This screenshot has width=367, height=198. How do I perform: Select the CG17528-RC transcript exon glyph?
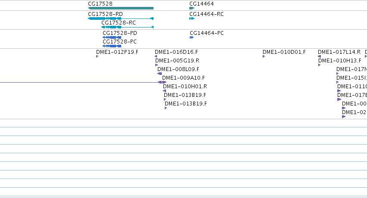[127, 27]
